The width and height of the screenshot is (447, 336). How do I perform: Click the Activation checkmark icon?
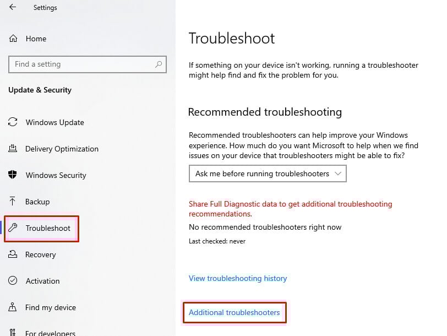13,281
